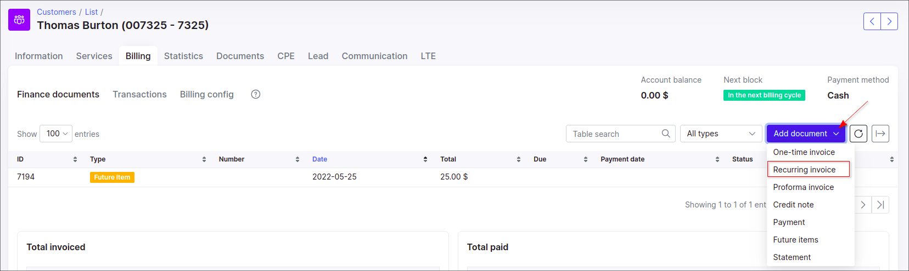The width and height of the screenshot is (909, 271).
Task: Click the help question mark icon
Action: tap(255, 94)
